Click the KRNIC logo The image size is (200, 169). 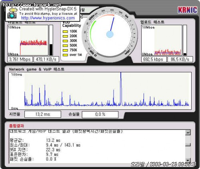188,10
